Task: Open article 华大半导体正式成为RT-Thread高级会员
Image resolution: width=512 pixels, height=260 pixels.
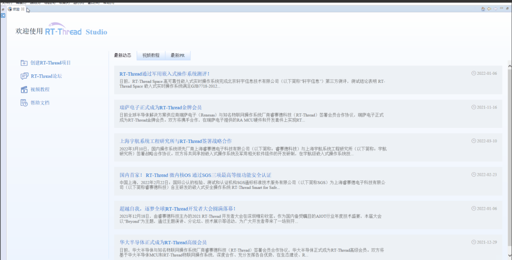Action: [163, 242]
